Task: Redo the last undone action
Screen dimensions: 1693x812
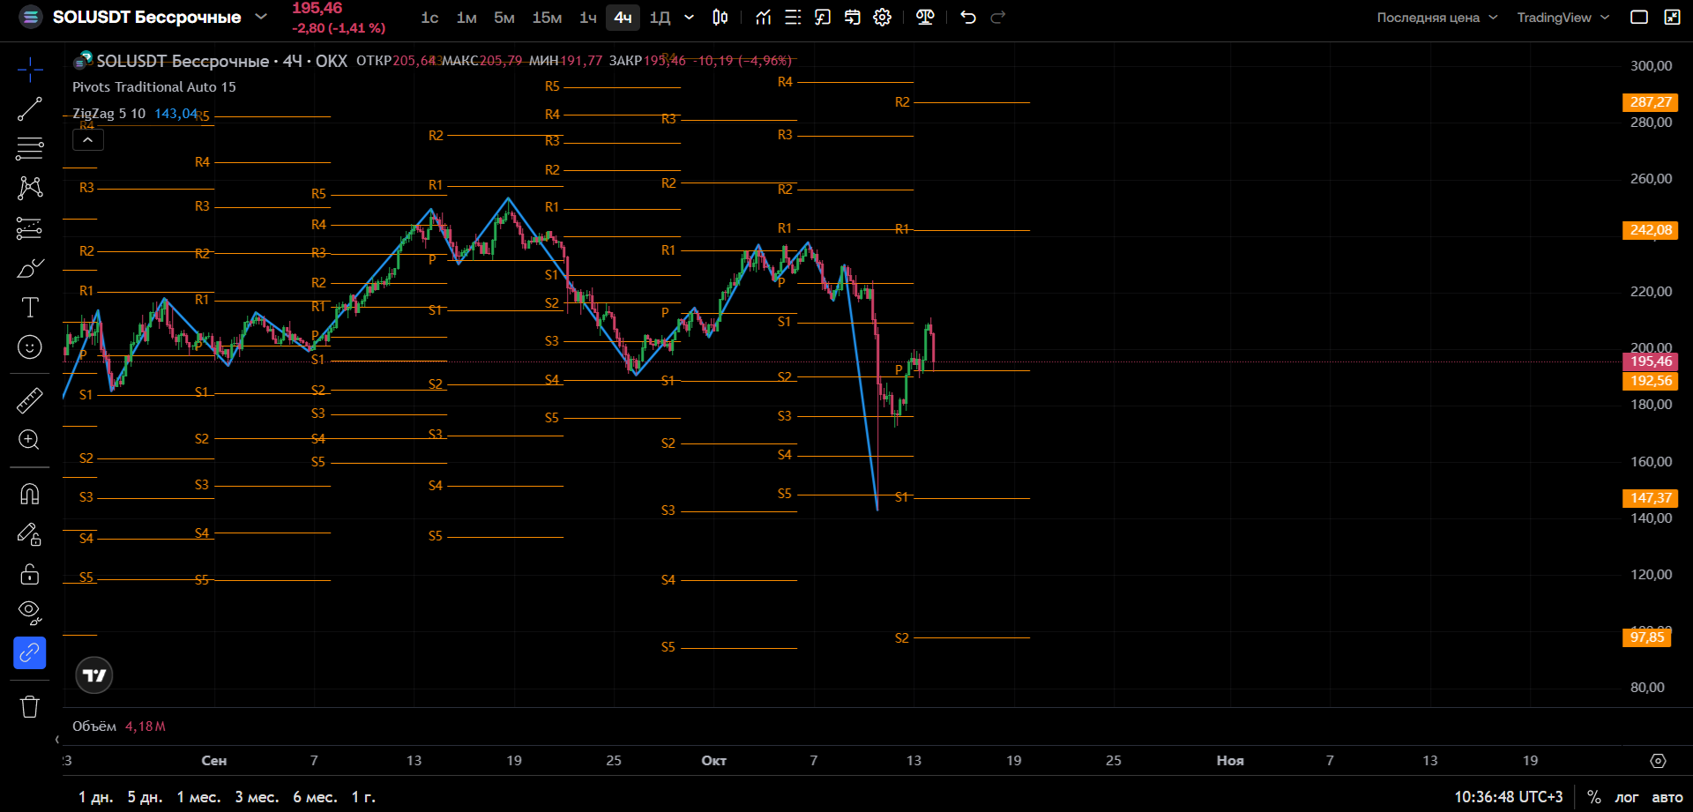Action: [x=998, y=17]
